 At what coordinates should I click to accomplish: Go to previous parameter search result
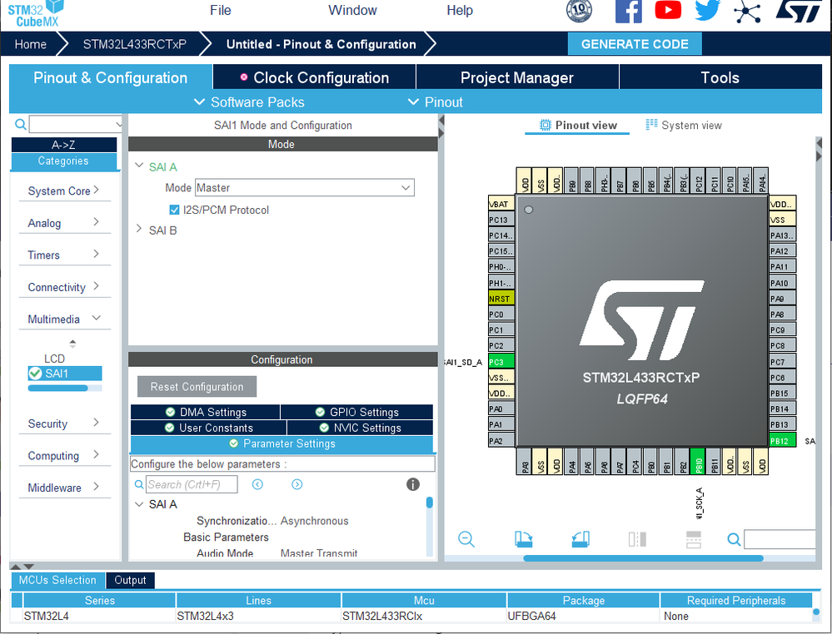point(257,484)
